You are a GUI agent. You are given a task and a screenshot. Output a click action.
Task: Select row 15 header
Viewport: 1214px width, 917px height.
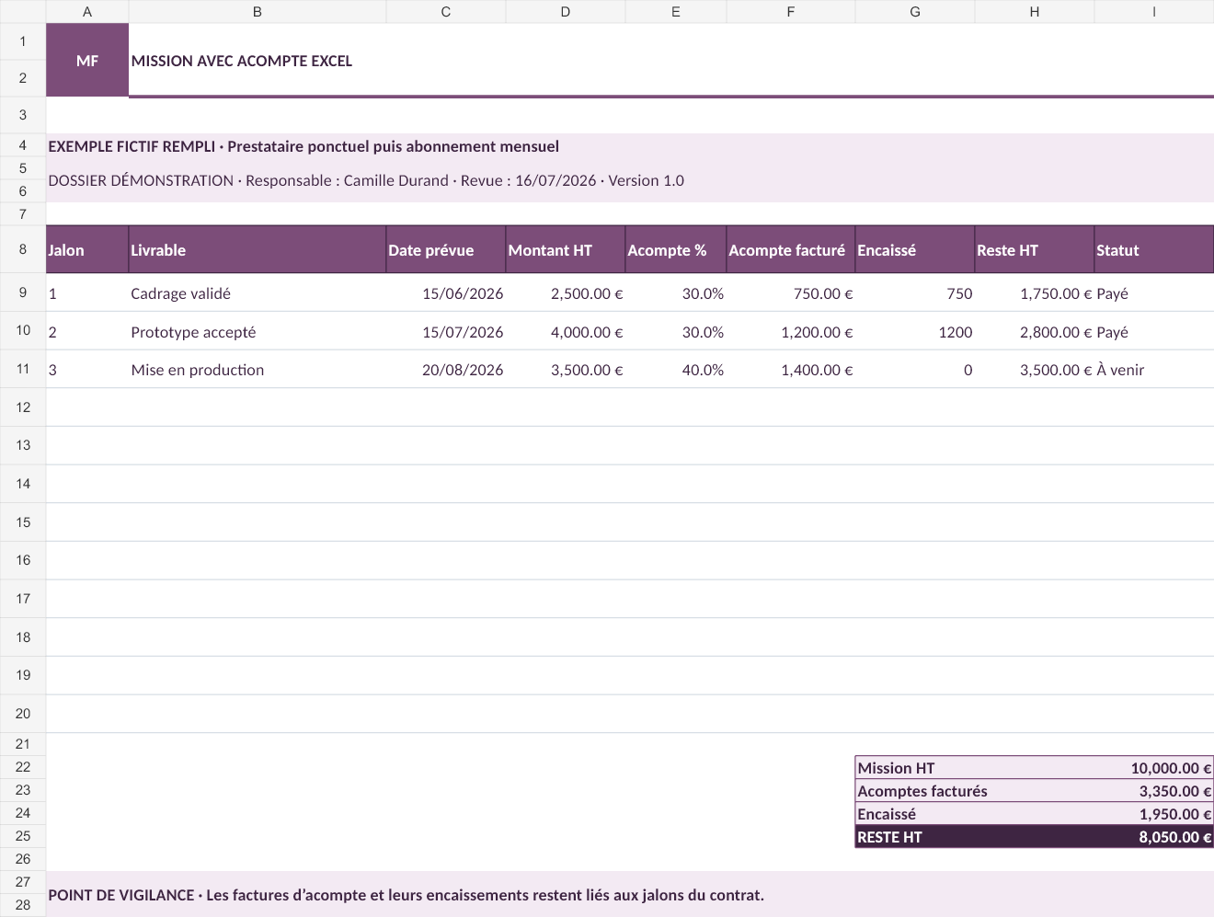(23, 522)
